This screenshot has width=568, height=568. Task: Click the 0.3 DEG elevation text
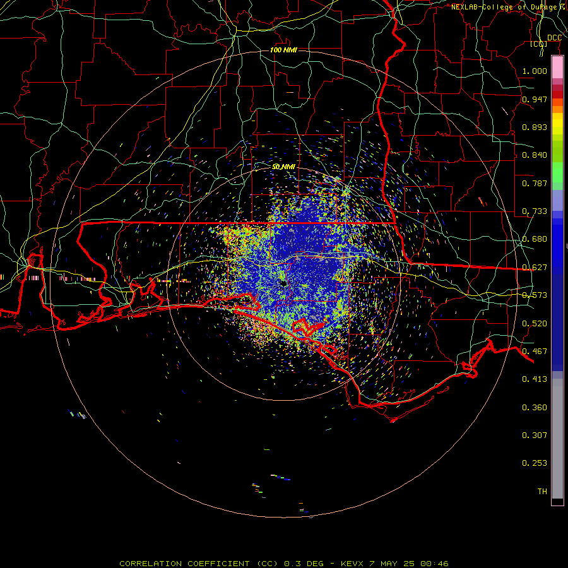[x=304, y=564]
